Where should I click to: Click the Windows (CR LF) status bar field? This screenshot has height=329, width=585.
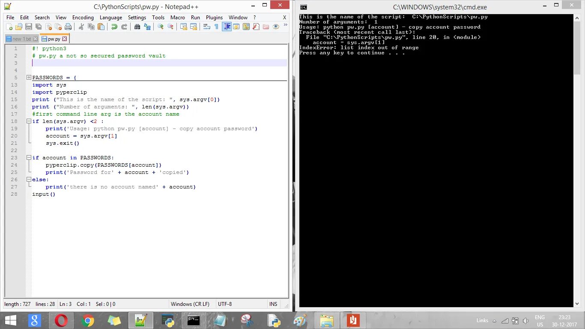[x=190, y=304]
